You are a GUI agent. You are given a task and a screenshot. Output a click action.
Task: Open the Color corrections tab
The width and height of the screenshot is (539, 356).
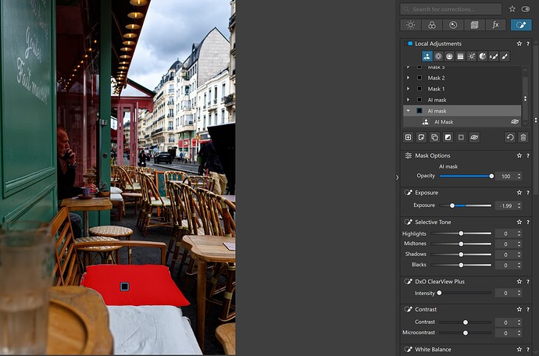pos(431,25)
